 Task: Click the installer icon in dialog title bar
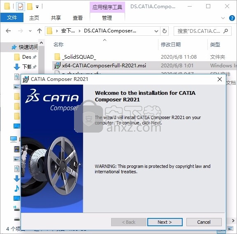(26, 79)
